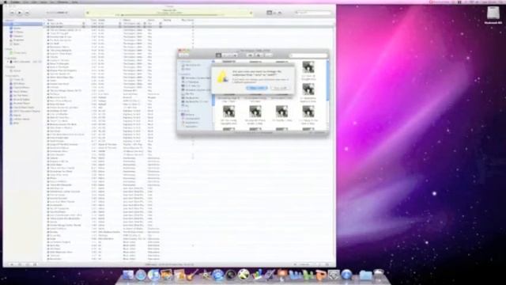Toggle shuffle at bottom of iTunes

coord(20,264)
